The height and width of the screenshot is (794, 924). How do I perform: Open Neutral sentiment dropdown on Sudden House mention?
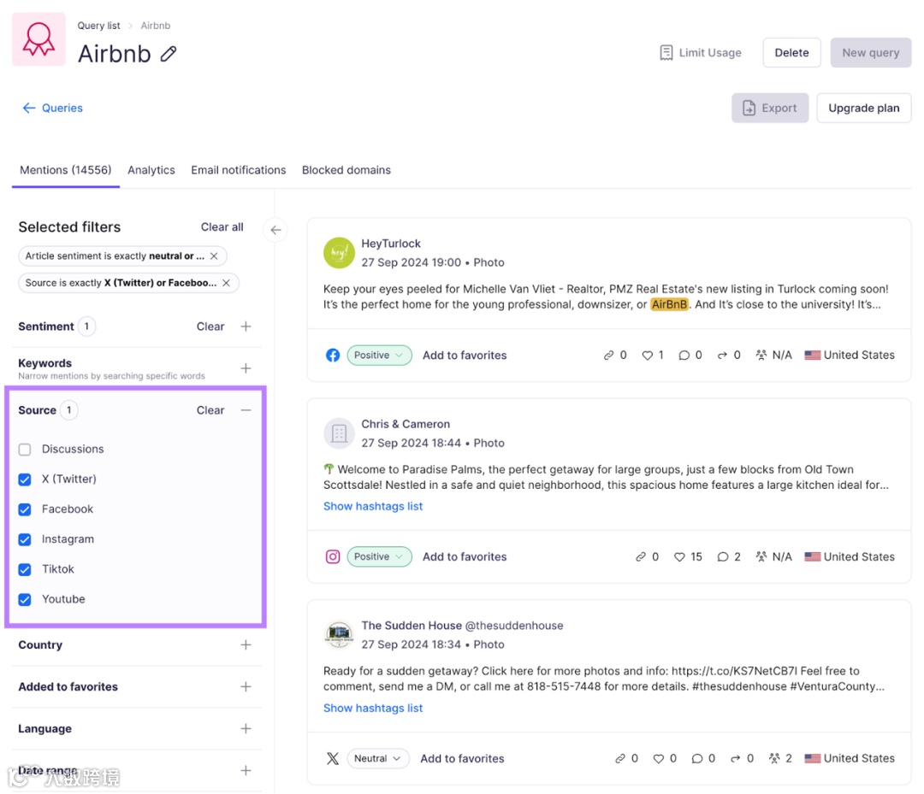click(x=378, y=759)
